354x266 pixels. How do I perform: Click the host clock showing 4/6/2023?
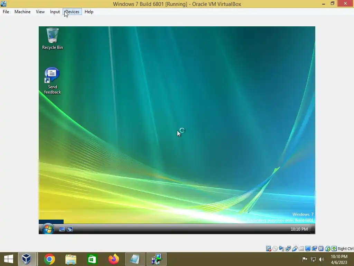click(339, 259)
